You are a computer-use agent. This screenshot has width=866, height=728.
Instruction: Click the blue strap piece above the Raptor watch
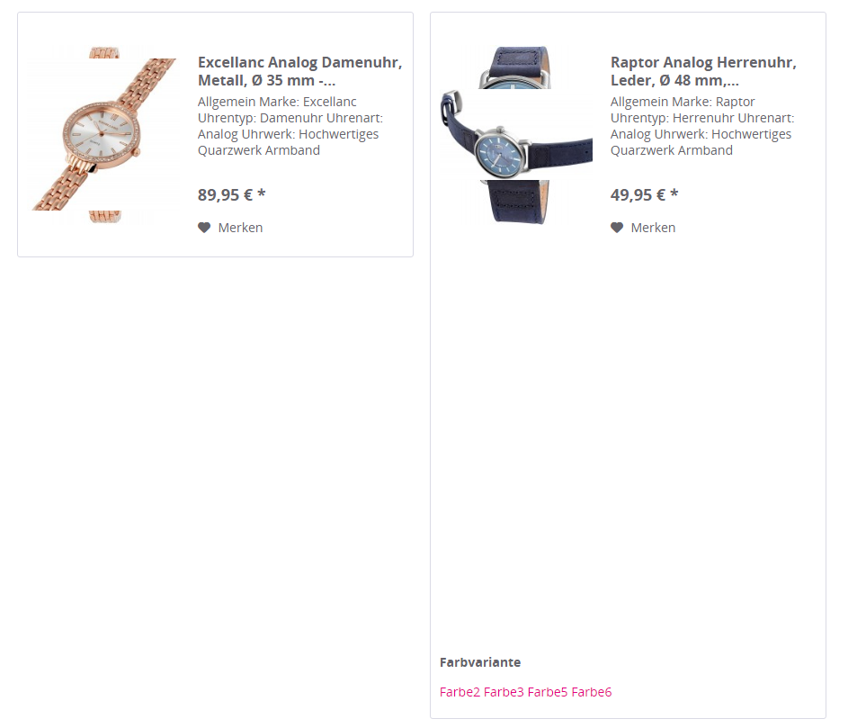pos(516,67)
